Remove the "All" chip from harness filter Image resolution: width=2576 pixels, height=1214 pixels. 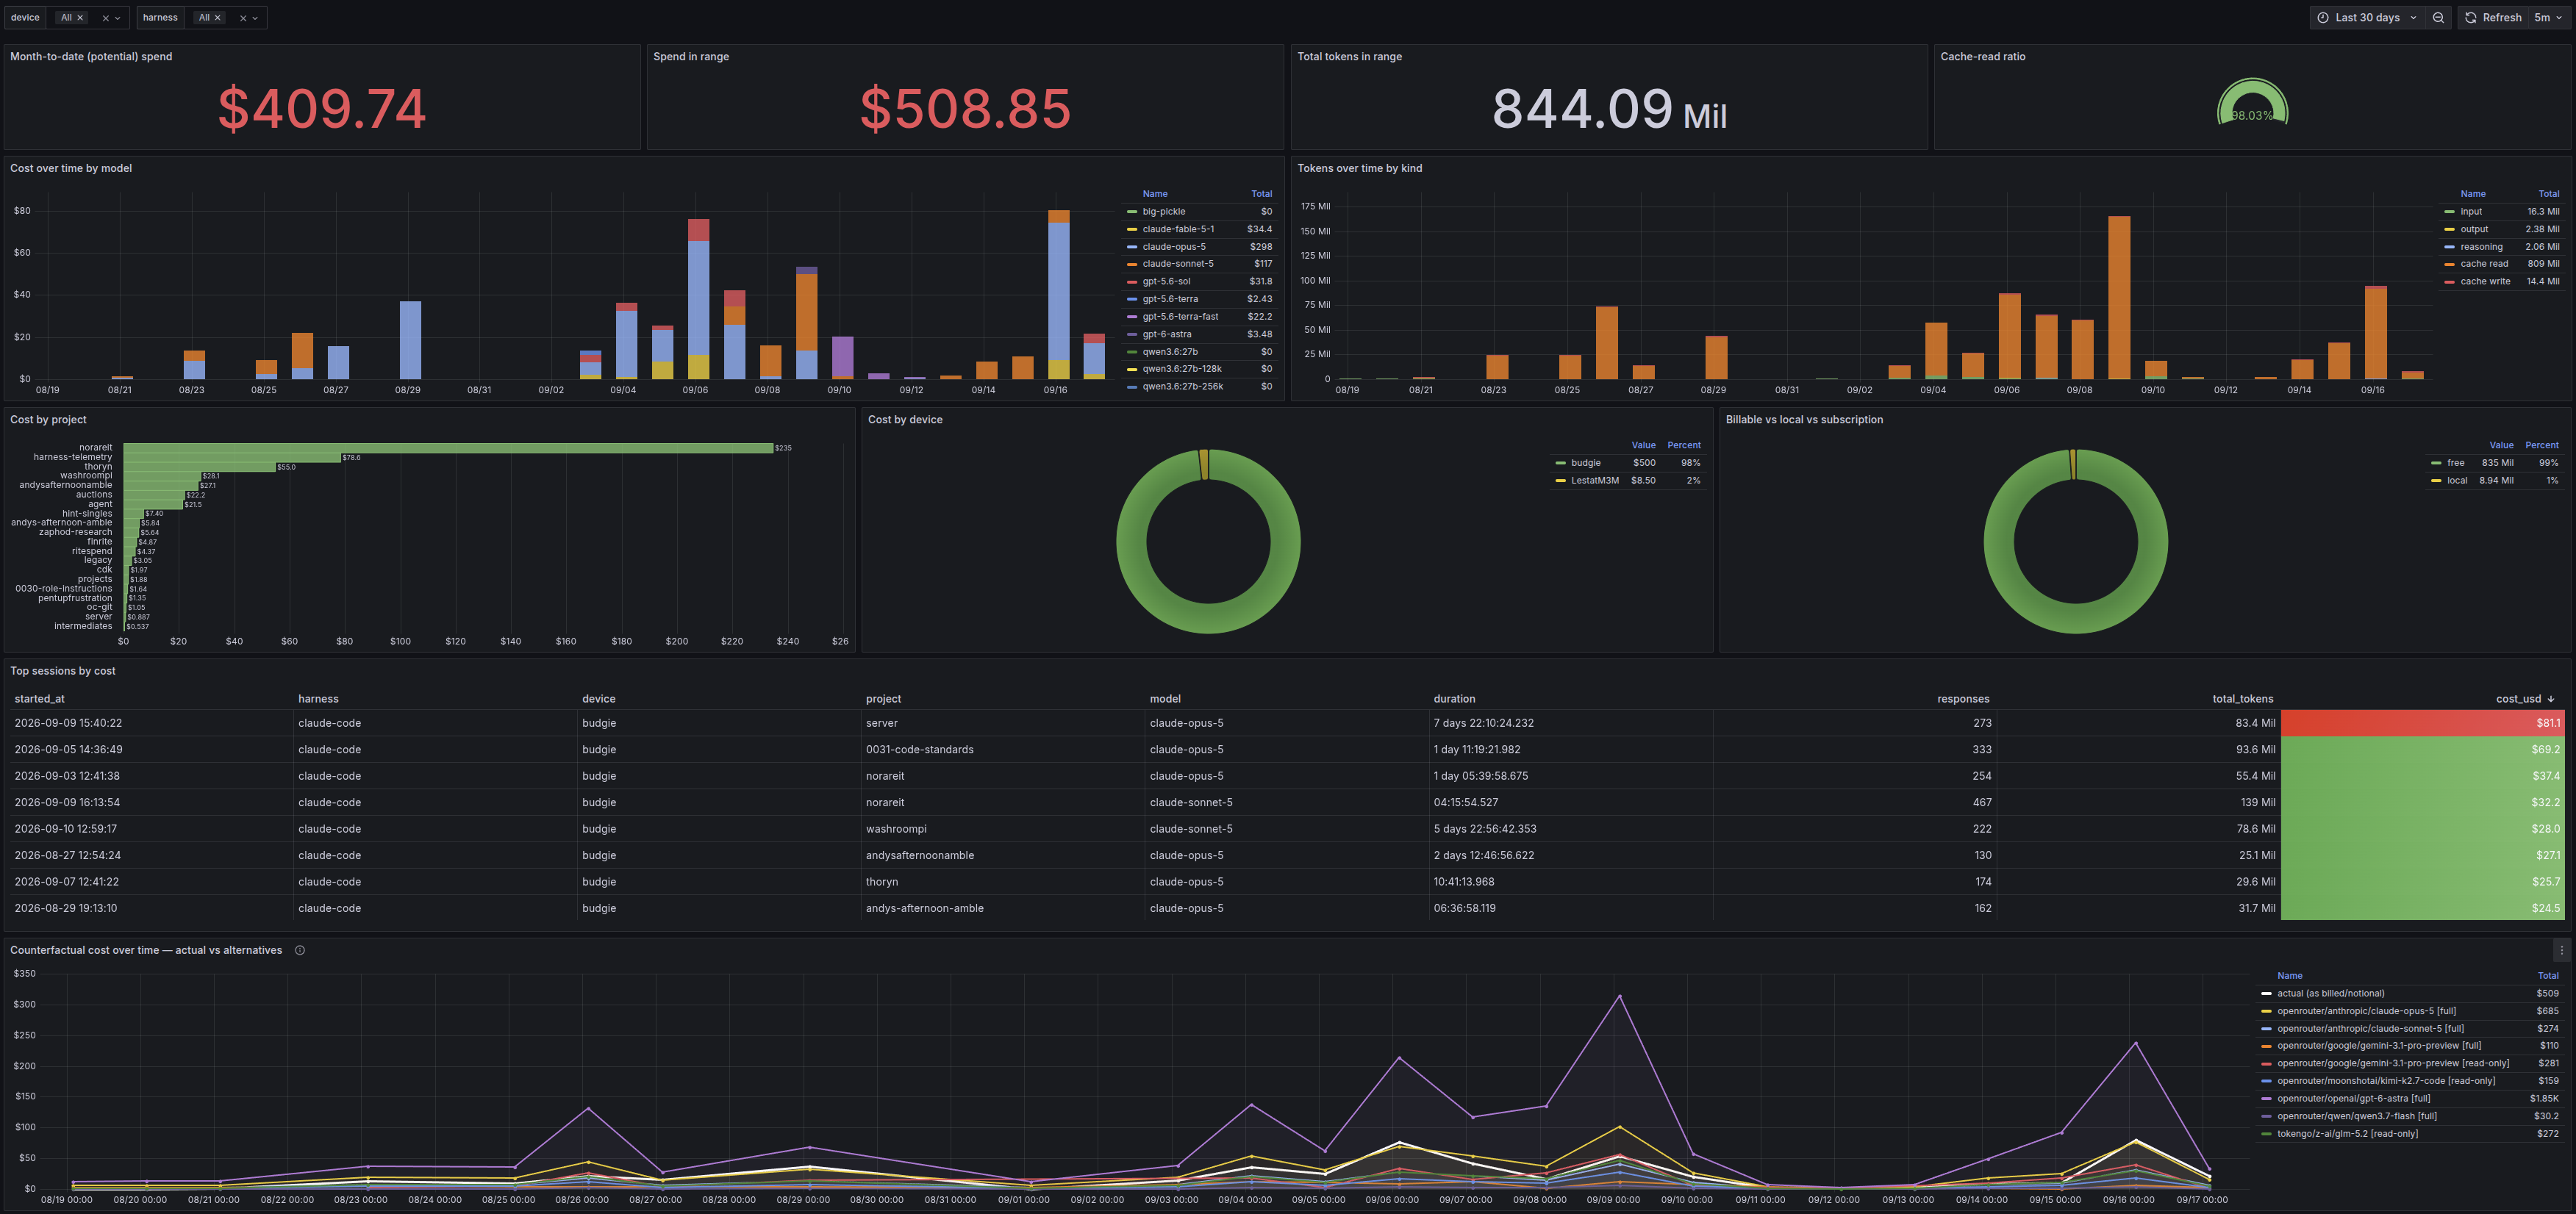coord(217,18)
